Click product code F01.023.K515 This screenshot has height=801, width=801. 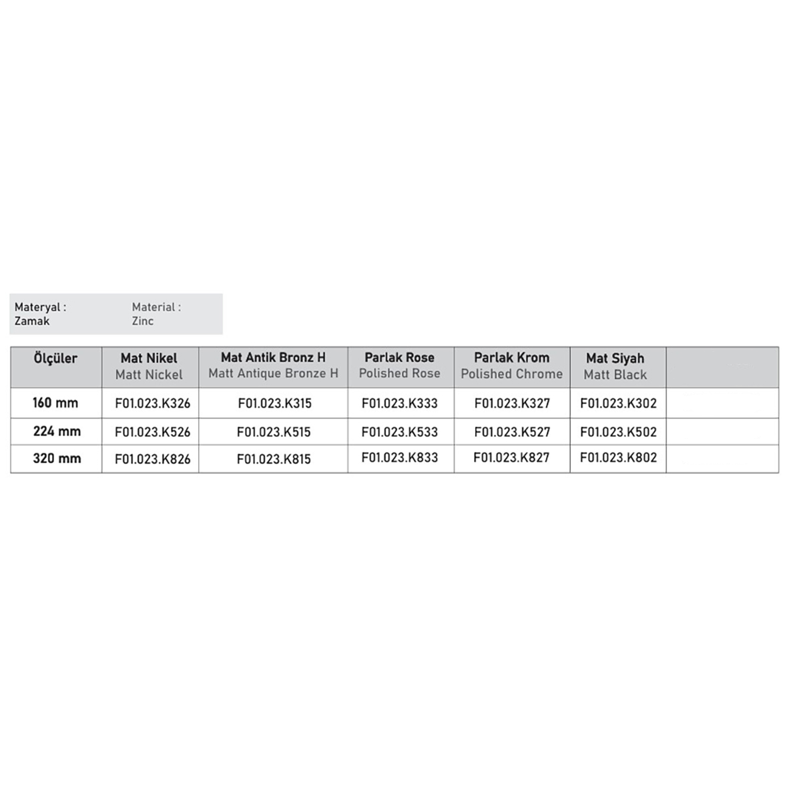point(274,432)
